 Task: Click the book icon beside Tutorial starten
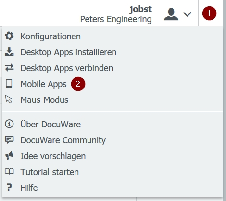pos(9,172)
